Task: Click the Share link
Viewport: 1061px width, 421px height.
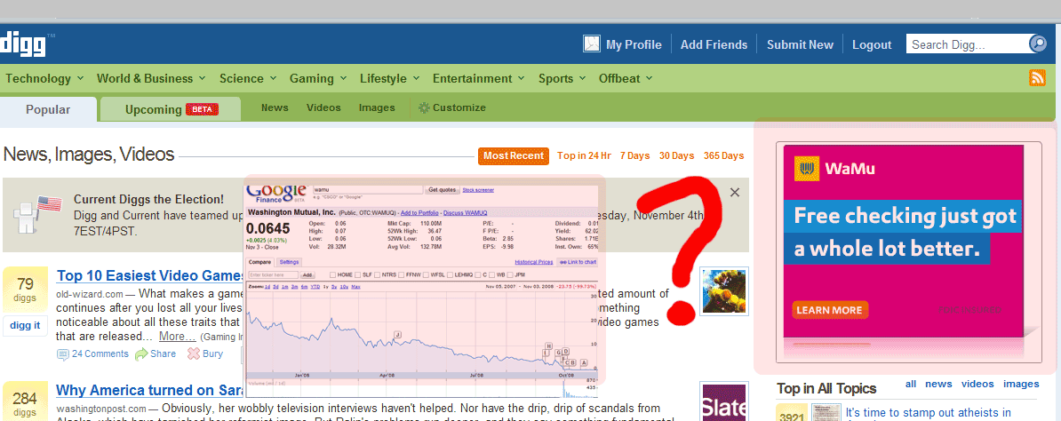Action: pos(164,353)
